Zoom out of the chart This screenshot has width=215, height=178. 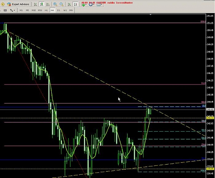62,4
